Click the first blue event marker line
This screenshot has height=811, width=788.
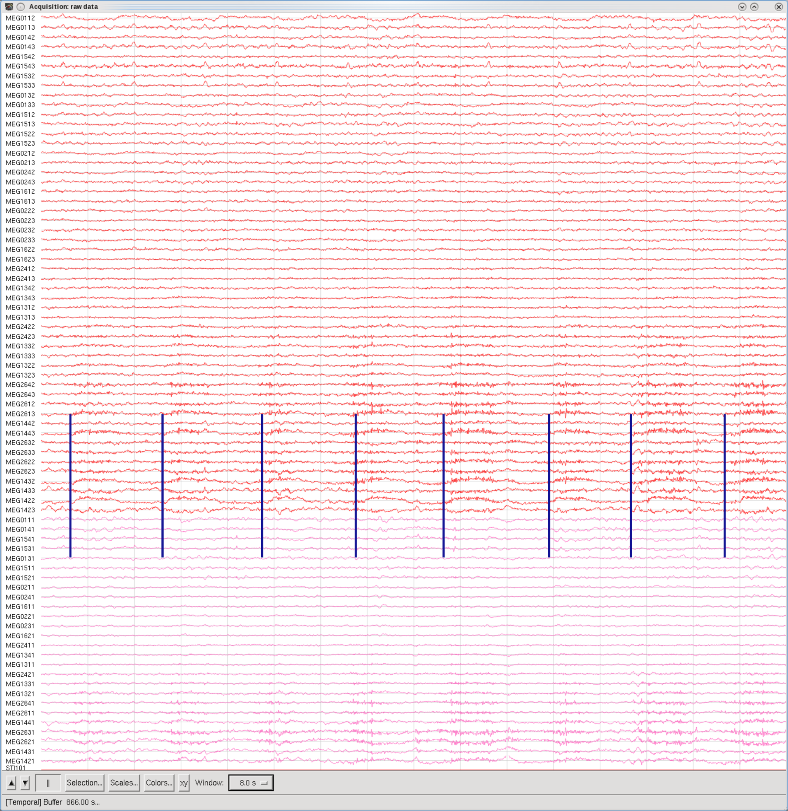70,485
